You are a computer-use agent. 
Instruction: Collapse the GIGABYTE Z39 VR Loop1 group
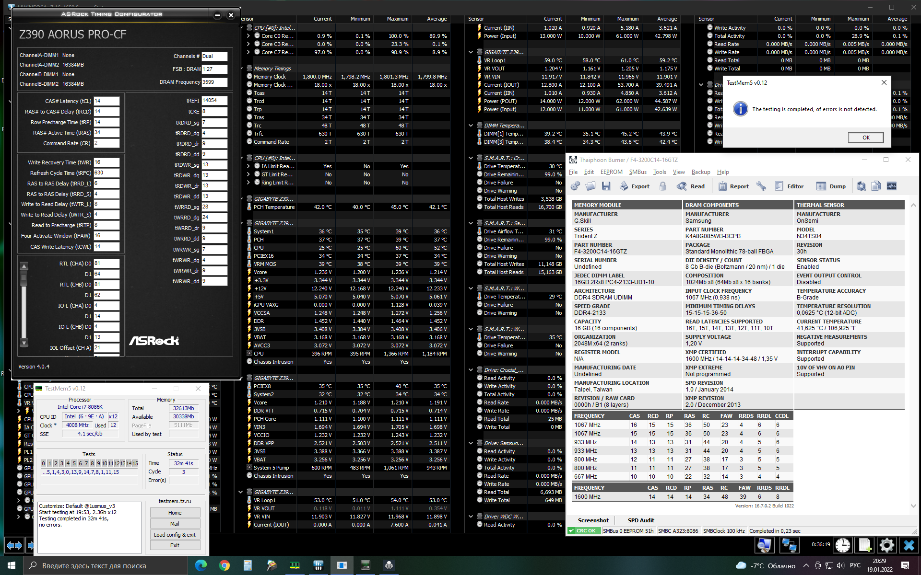pyautogui.click(x=471, y=52)
